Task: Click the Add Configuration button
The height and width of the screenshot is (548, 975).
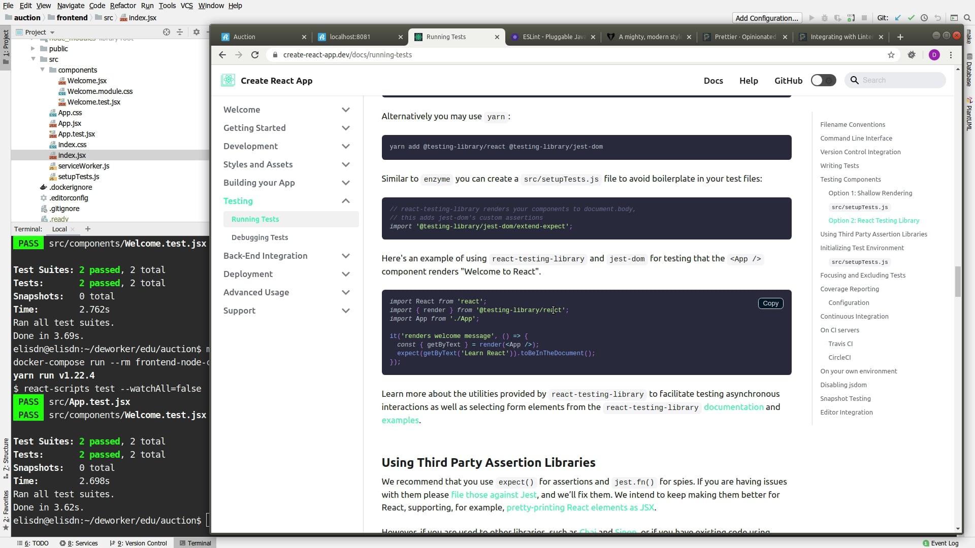Action: point(767,18)
